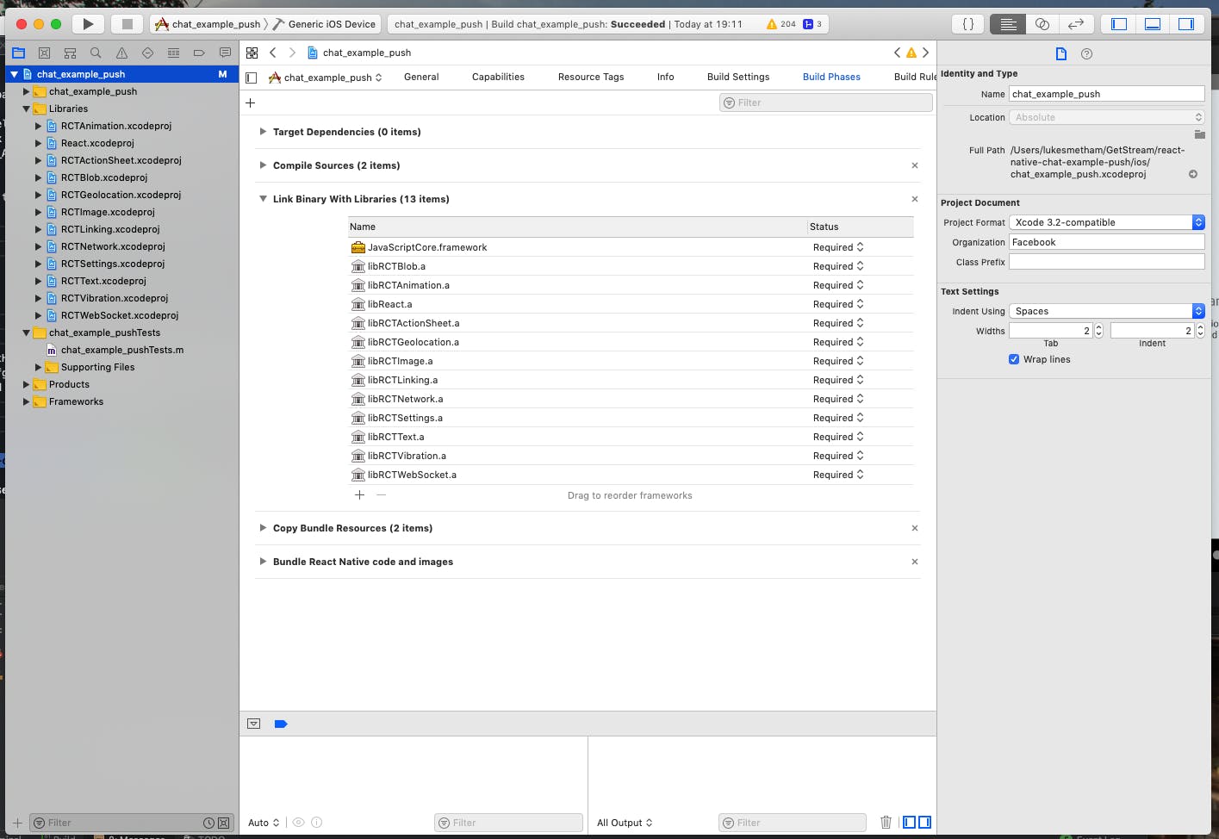Collapse the Libraries folder in navigator

click(x=27, y=109)
